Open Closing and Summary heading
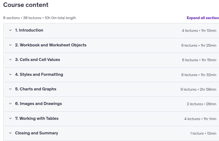Image resolution: width=219 pixels, height=141 pixels. [37, 133]
